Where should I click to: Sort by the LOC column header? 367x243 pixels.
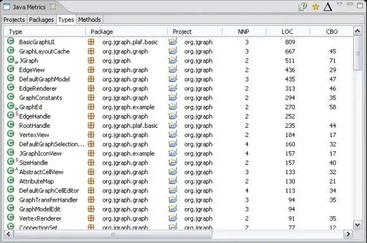pos(288,32)
